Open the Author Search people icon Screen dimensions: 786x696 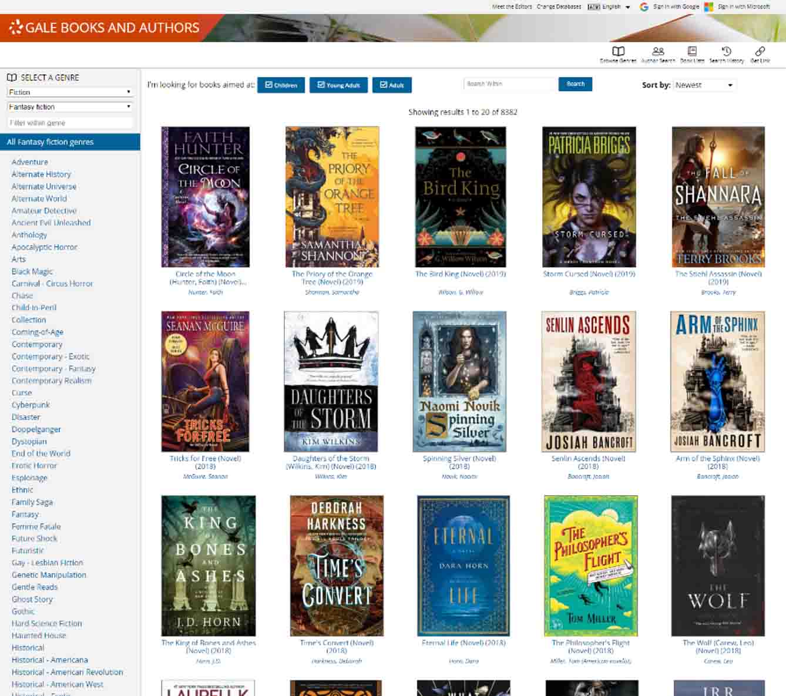(x=658, y=52)
